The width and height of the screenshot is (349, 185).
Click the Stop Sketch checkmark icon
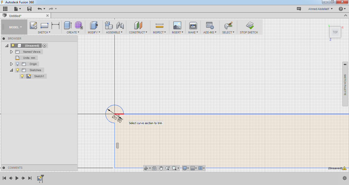click(250, 25)
